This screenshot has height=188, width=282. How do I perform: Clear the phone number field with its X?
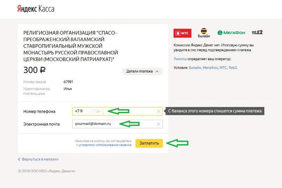[159, 111]
